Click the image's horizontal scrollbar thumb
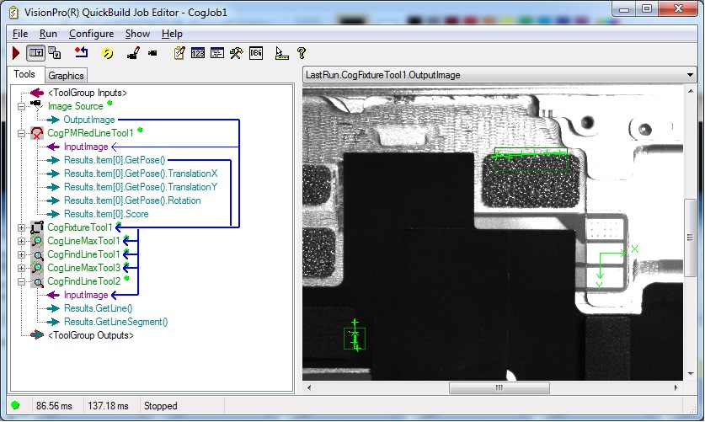 pyautogui.click(x=499, y=388)
